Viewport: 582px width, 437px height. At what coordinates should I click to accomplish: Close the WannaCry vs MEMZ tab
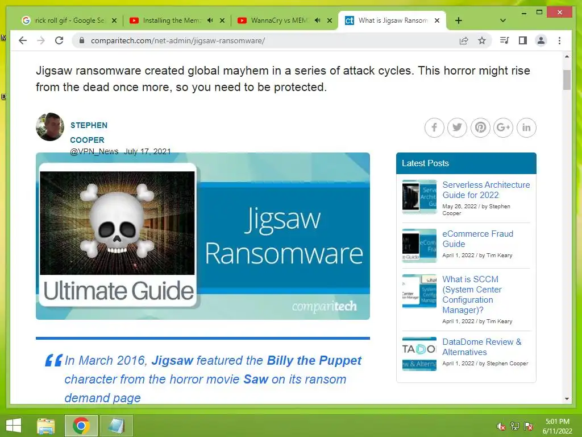click(330, 20)
